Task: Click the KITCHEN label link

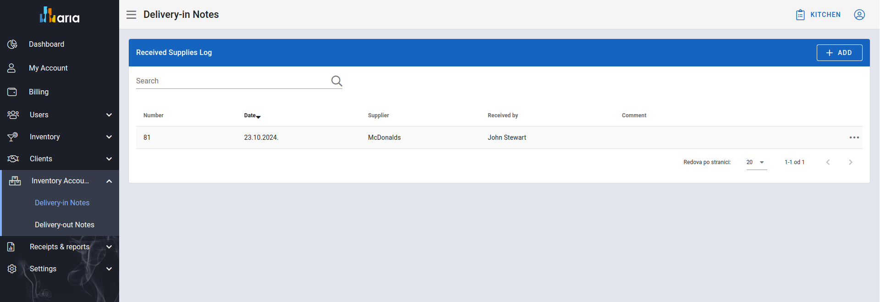Action: tap(825, 15)
